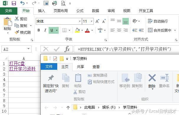Image resolution: width=179 pixels, height=115 pixels.
Task: Open print preview magnifier icon
Action: point(63,3)
